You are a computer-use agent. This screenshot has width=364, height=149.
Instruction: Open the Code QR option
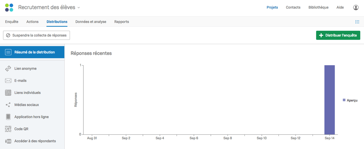(32, 129)
